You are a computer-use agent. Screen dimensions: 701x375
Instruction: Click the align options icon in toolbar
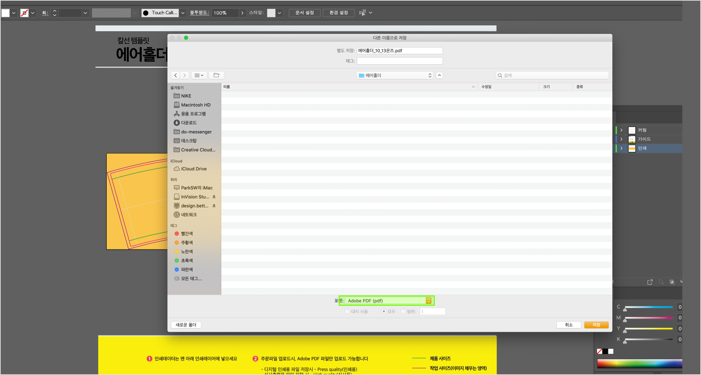click(363, 13)
